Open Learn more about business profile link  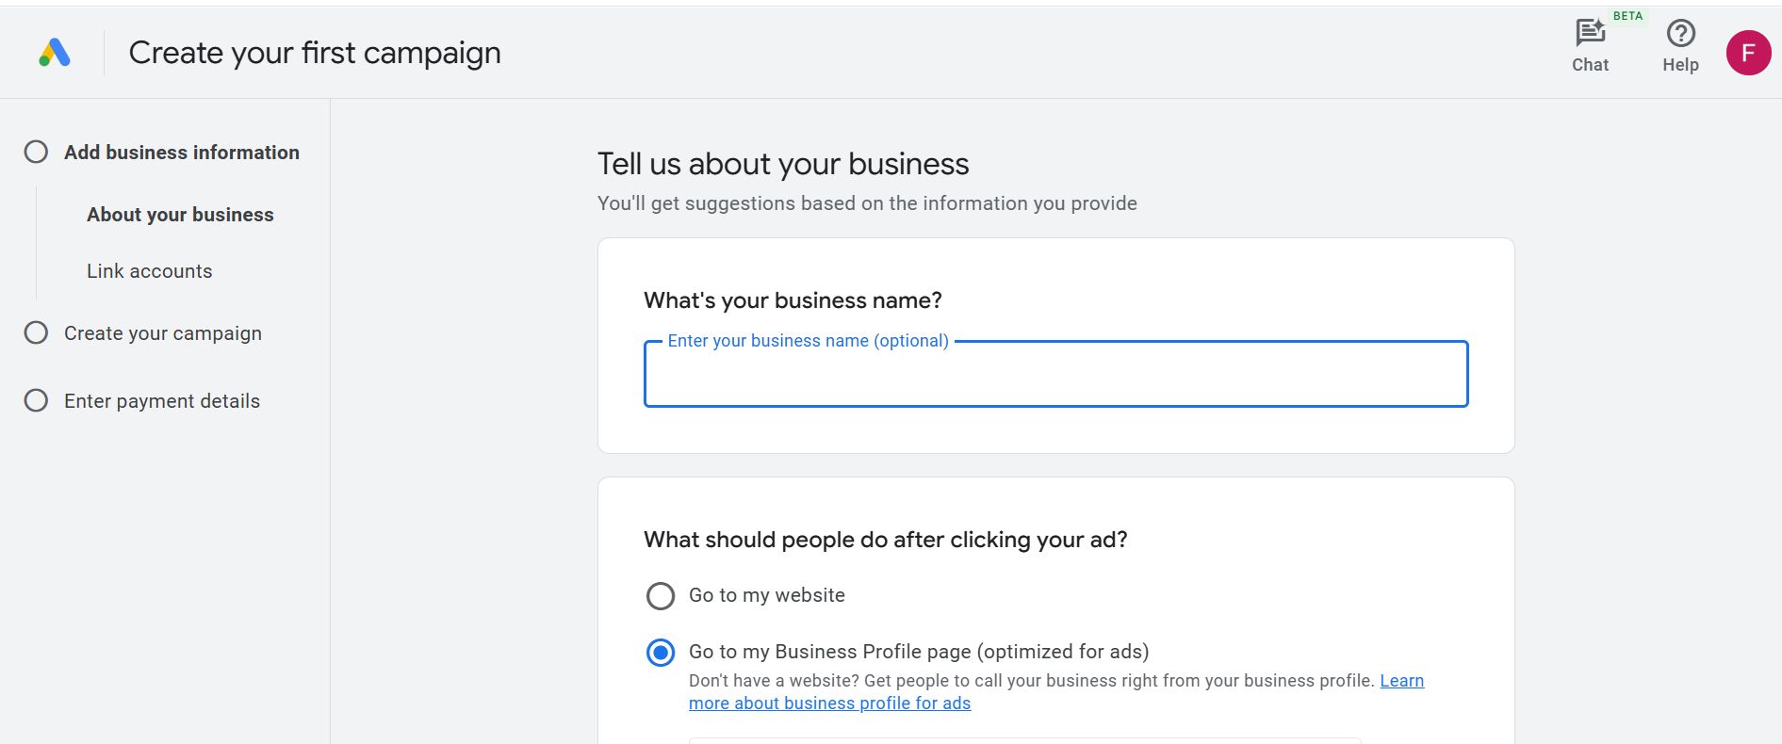(x=829, y=703)
